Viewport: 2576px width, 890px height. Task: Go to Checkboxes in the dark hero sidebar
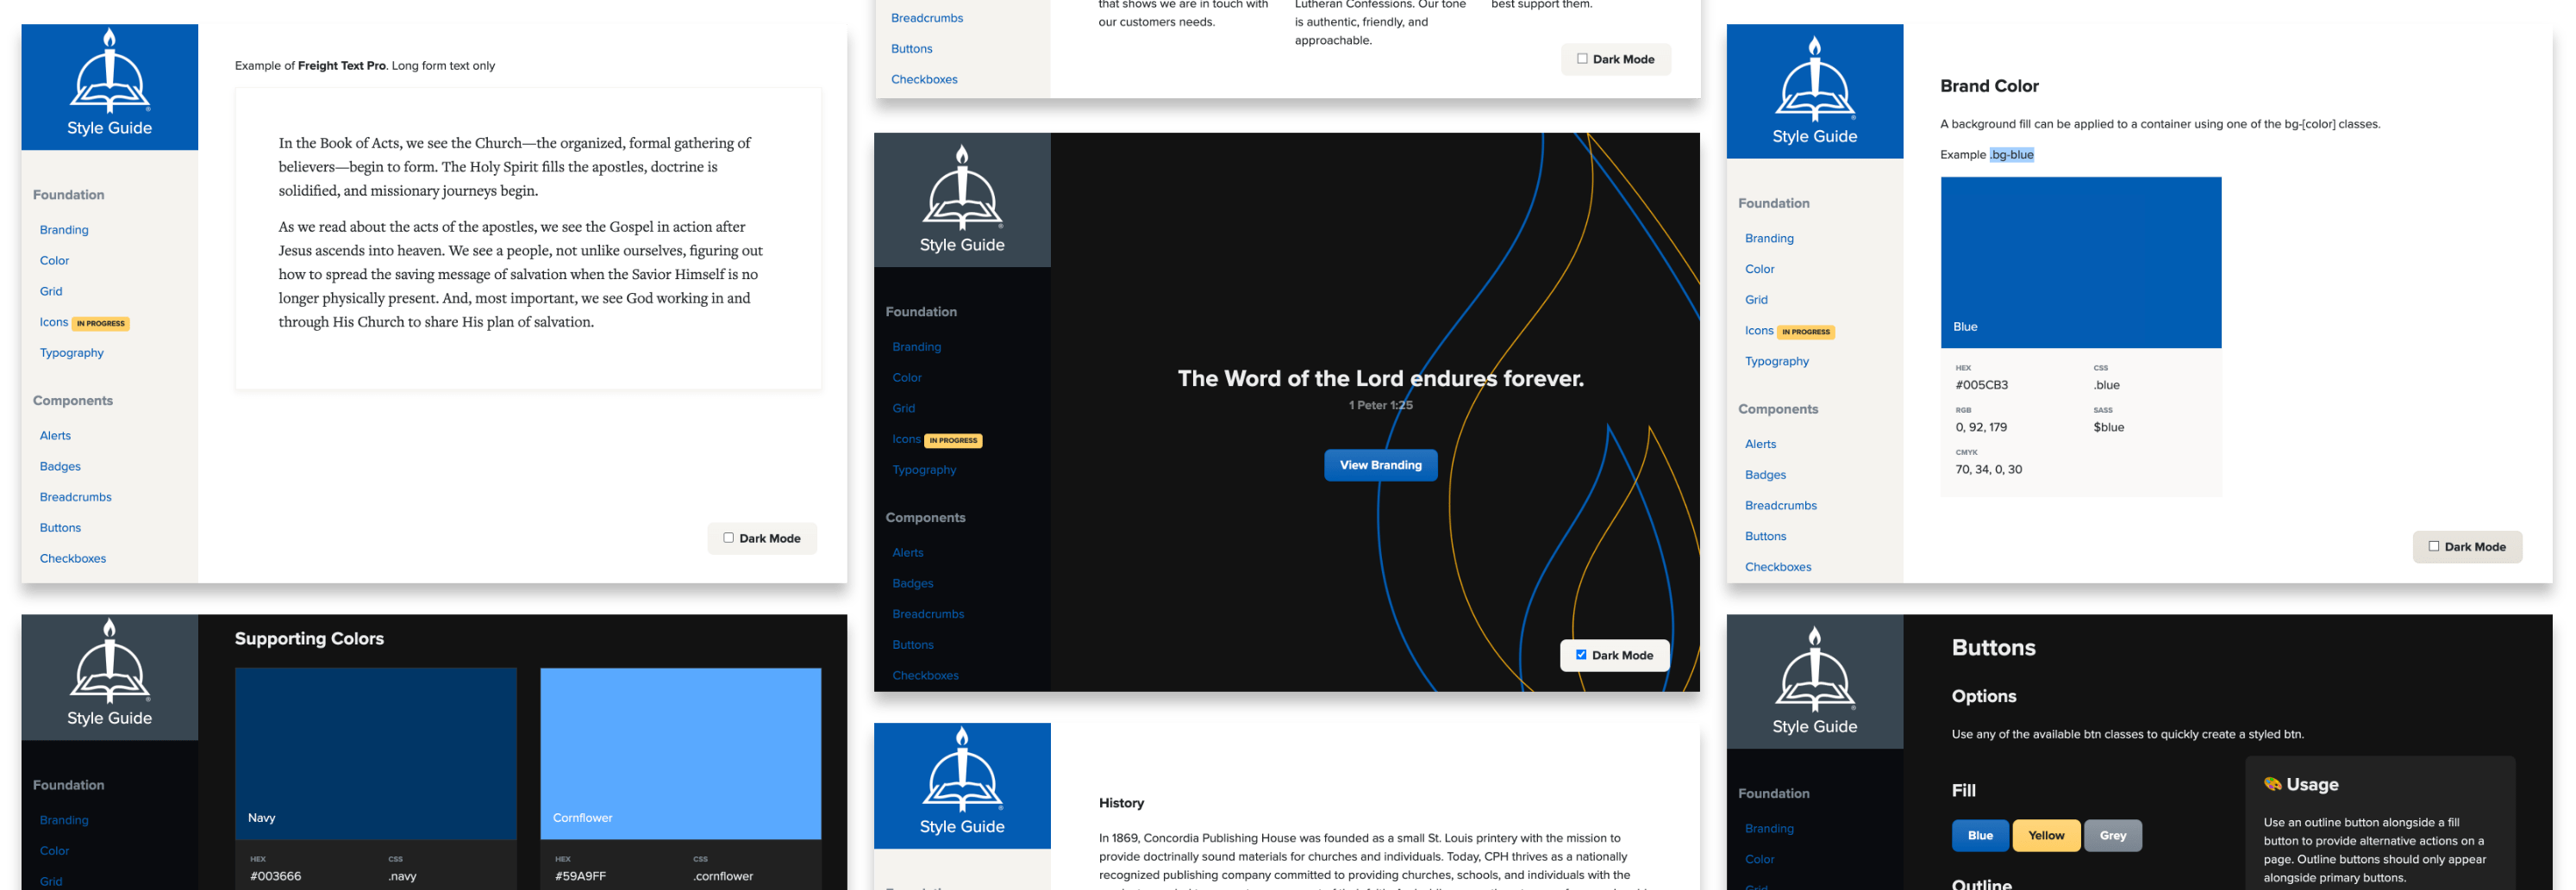(x=926, y=675)
